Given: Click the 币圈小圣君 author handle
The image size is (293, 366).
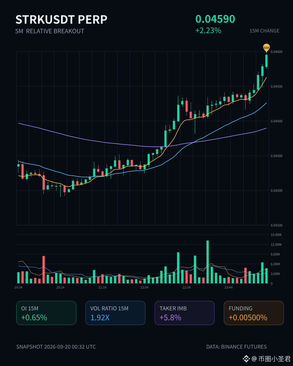Looking at the screenshot, I should coord(274,359).
